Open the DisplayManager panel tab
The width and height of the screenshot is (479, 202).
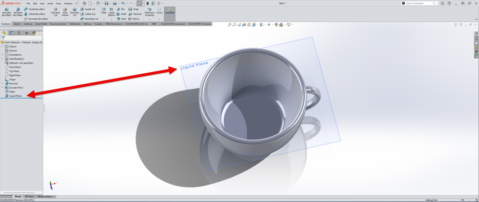(x=34, y=33)
